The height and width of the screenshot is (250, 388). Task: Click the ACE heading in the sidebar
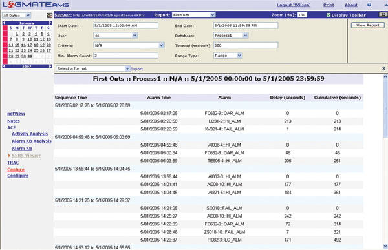pyautogui.click(x=12, y=128)
